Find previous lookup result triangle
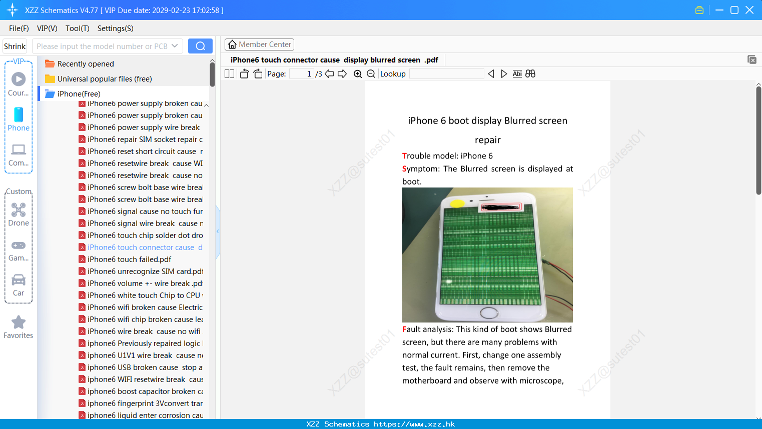 pos(491,73)
